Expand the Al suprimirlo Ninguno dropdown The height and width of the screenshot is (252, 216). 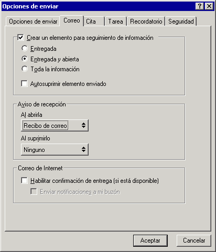pos(55,149)
